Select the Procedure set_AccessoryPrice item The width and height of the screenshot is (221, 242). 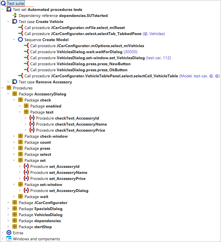coord(58,178)
